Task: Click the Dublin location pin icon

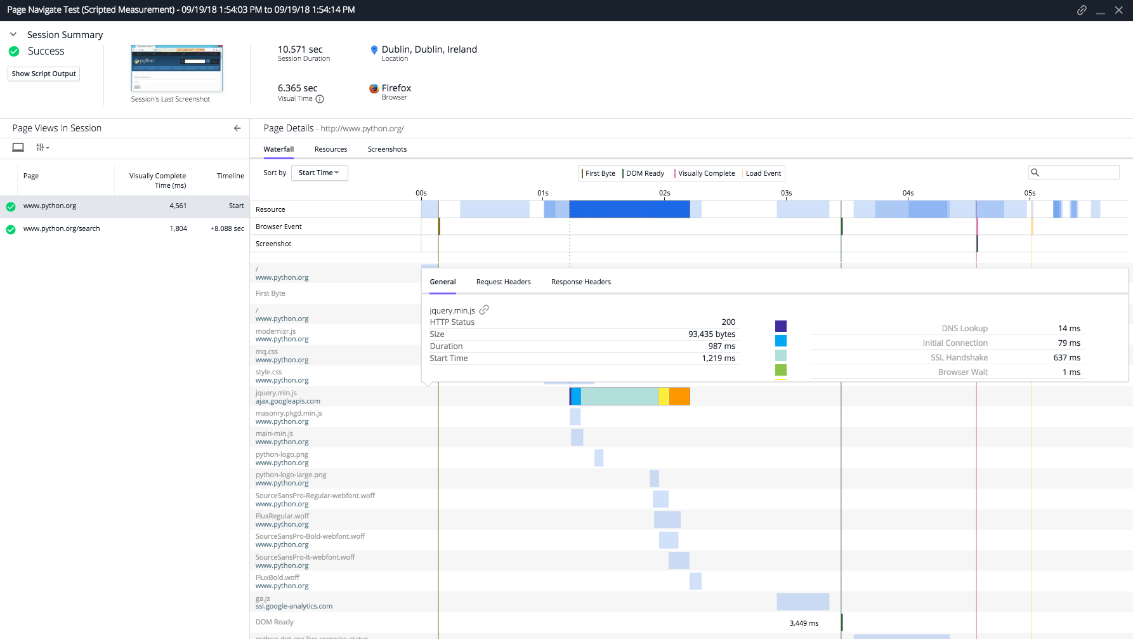Action: pyautogui.click(x=374, y=49)
